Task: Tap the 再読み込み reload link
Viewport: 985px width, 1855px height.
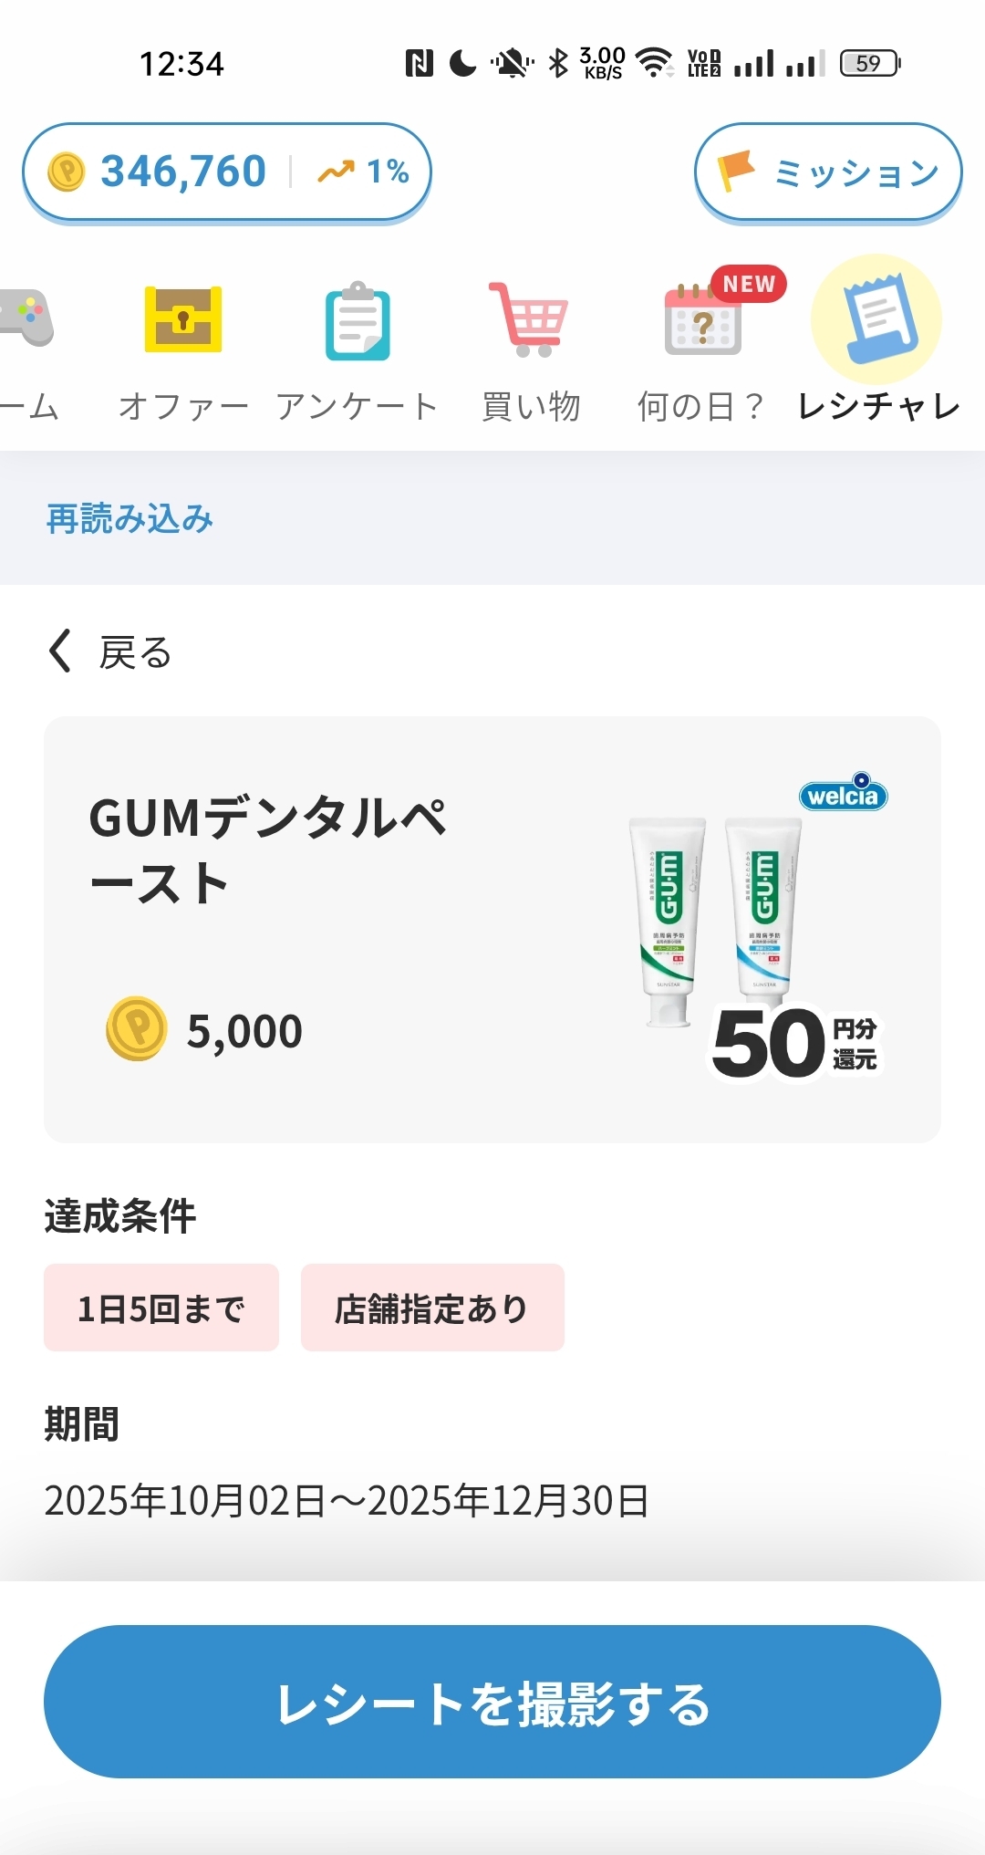Action: [130, 518]
